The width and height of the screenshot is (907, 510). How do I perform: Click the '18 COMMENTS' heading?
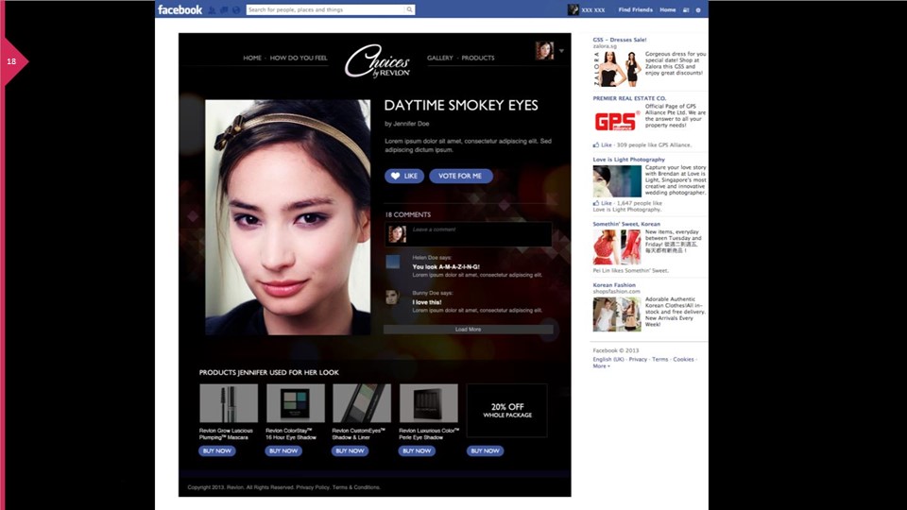[x=408, y=214]
